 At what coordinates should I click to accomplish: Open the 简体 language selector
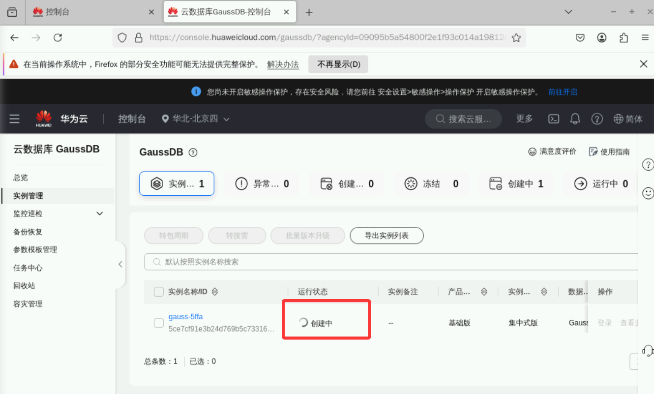click(x=628, y=119)
